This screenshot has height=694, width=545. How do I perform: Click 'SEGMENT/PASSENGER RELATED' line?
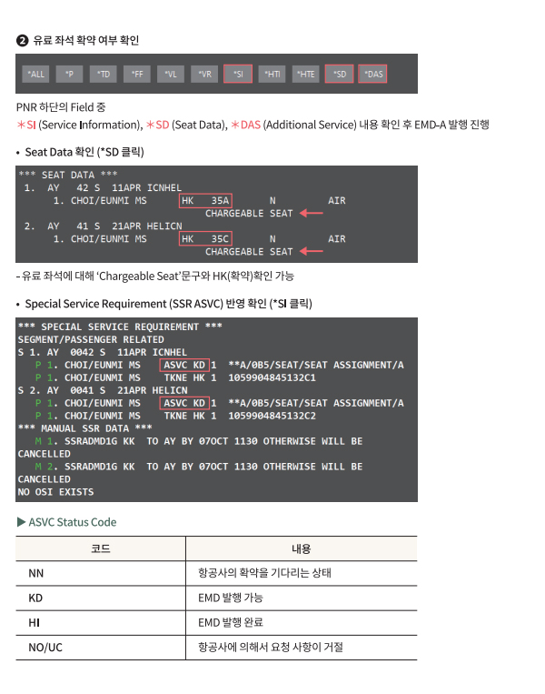pos(91,339)
